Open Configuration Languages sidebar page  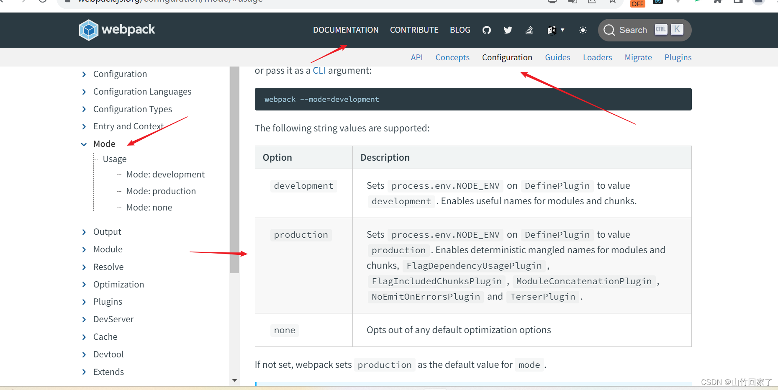(x=142, y=92)
